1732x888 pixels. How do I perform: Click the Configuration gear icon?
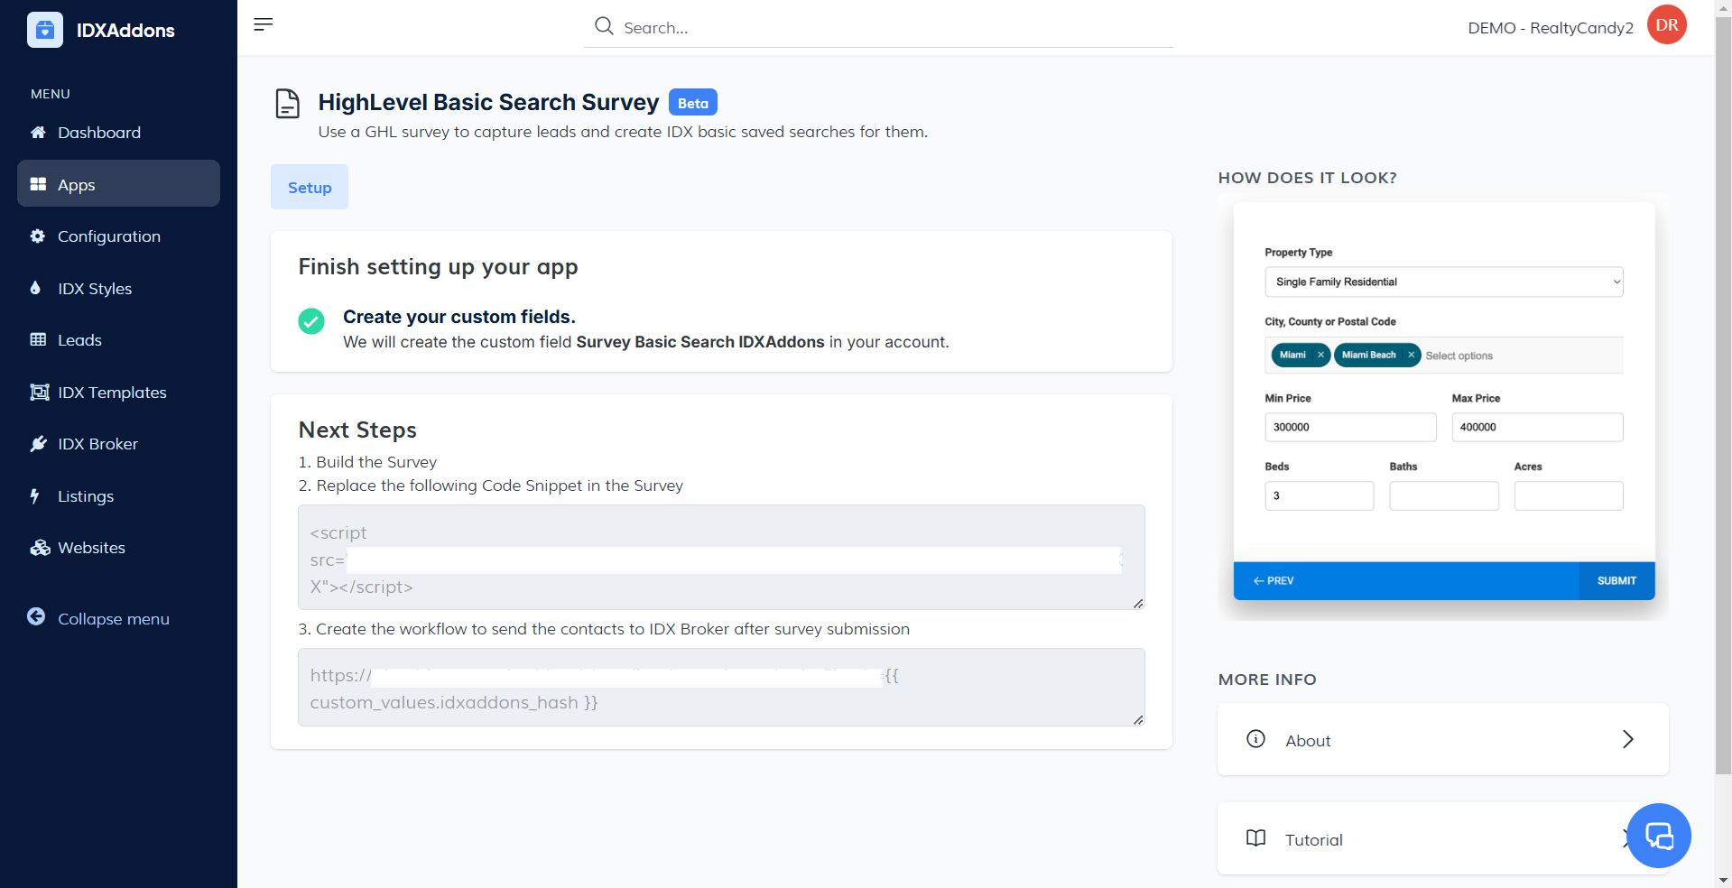click(x=38, y=236)
